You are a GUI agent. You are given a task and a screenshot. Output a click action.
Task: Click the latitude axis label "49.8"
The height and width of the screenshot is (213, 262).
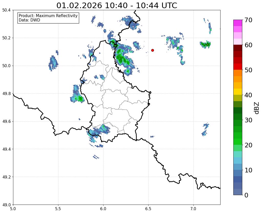click(x=6, y=94)
